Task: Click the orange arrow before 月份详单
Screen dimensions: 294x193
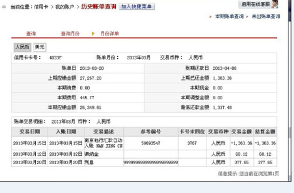Action: click(x=93, y=34)
